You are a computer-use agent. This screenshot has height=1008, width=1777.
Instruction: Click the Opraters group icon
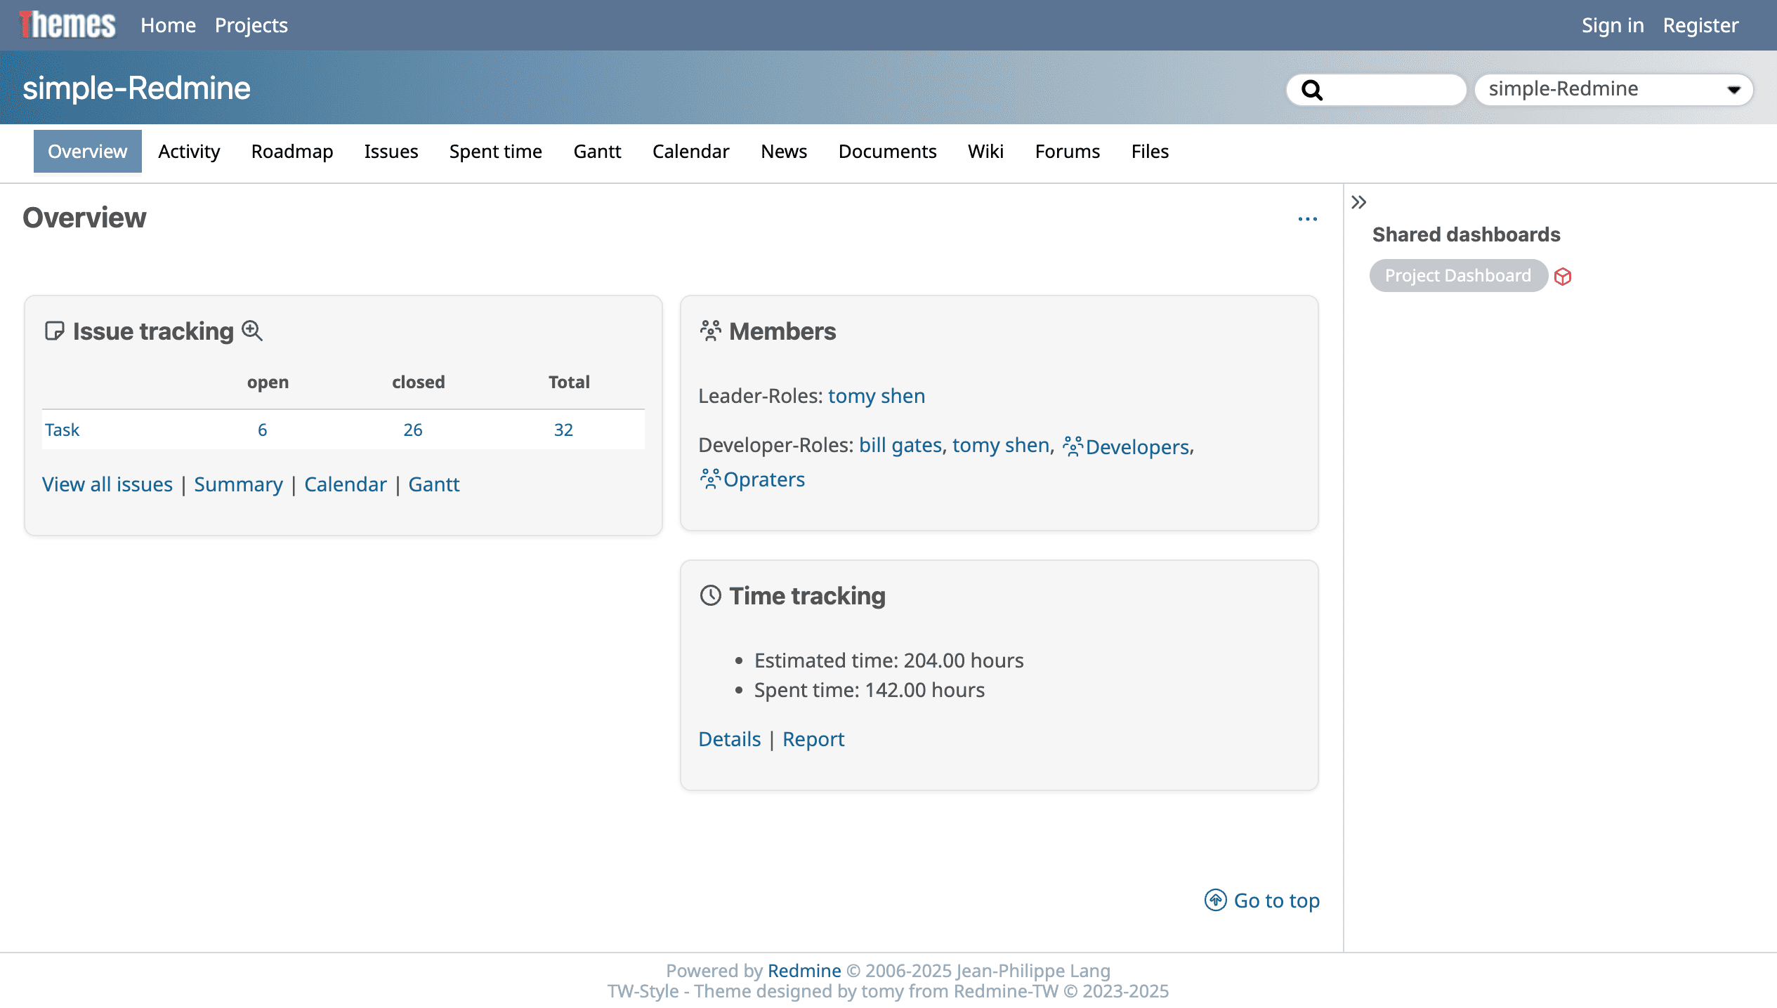[709, 479]
